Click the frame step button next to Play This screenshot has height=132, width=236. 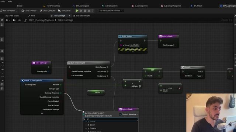pyautogui.click(x=81, y=11)
